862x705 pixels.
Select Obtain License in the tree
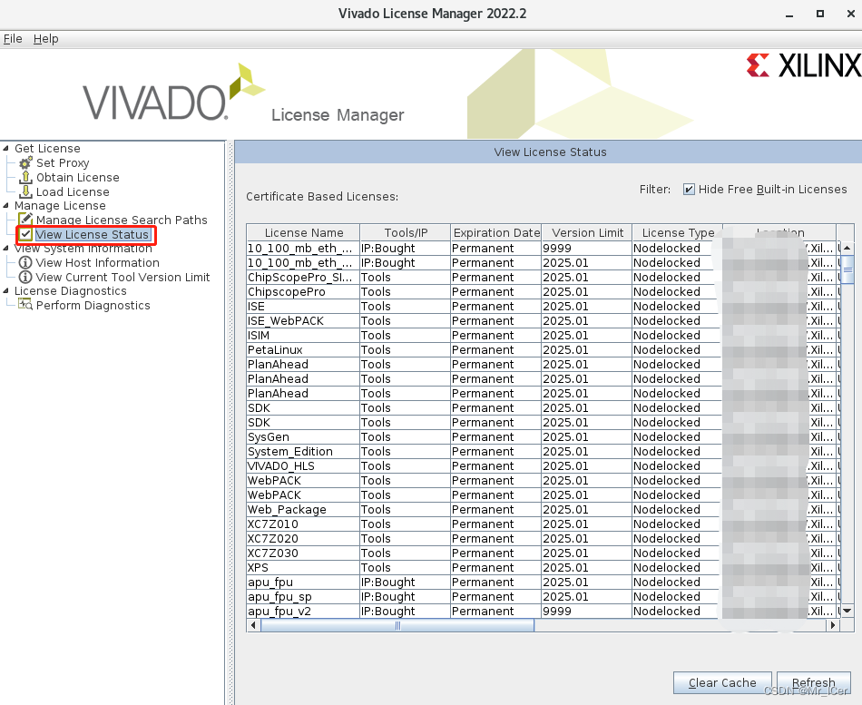[77, 177]
